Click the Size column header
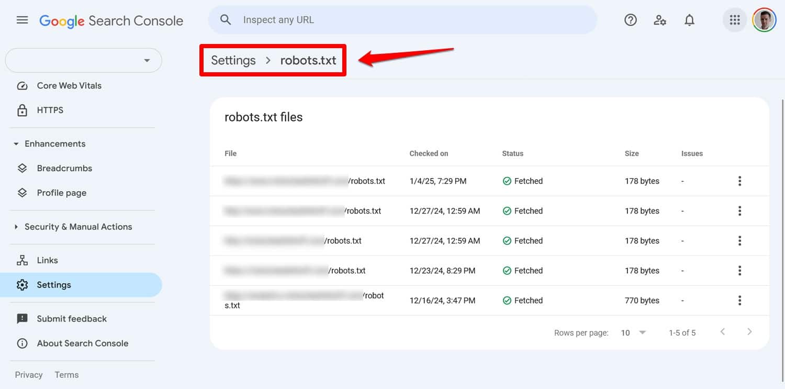Screen dimensions: 785x389 pos(632,153)
